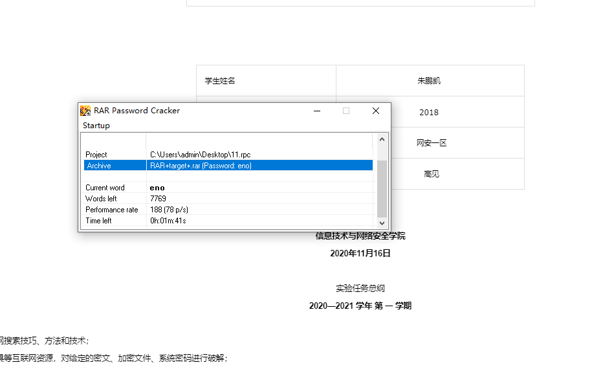The width and height of the screenshot is (614, 369).
Task: Click the 高见 cell in document
Action: point(432,174)
